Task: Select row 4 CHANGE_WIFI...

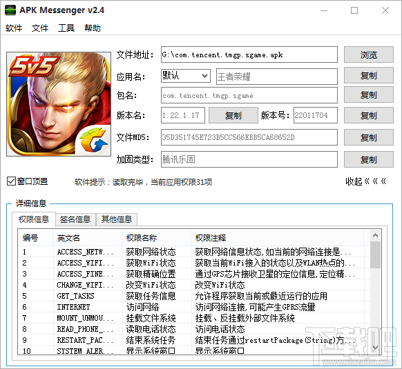Action: pos(194,285)
